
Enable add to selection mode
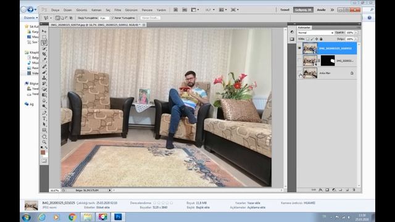pyautogui.click(x=62, y=18)
